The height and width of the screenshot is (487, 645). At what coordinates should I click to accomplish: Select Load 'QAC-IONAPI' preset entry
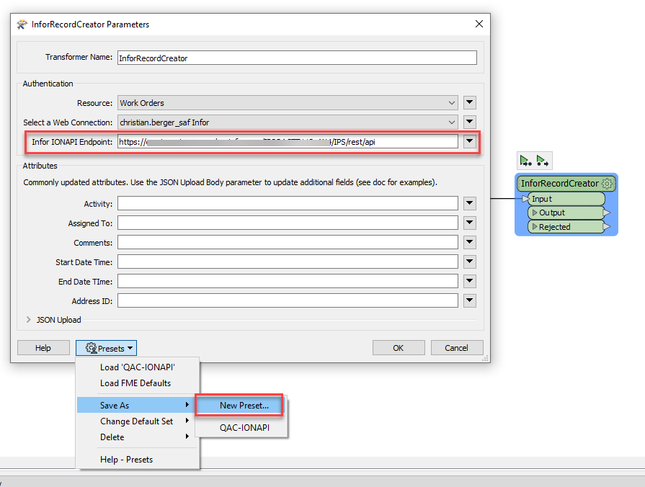(x=138, y=367)
